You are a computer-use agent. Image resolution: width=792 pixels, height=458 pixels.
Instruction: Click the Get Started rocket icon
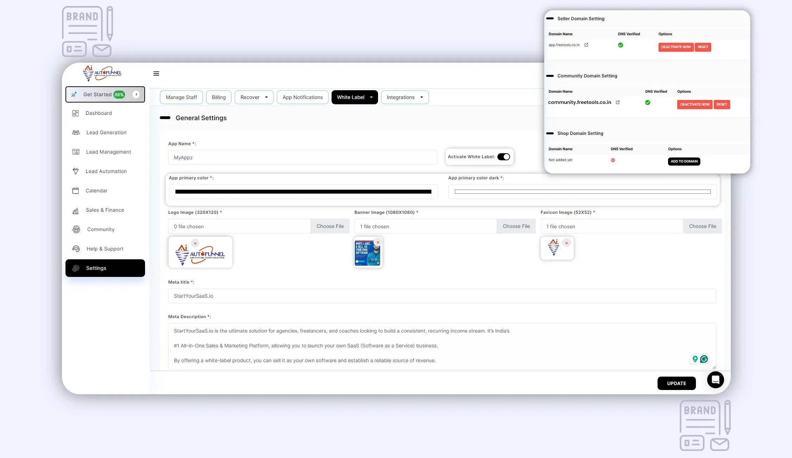coord(74,94)
